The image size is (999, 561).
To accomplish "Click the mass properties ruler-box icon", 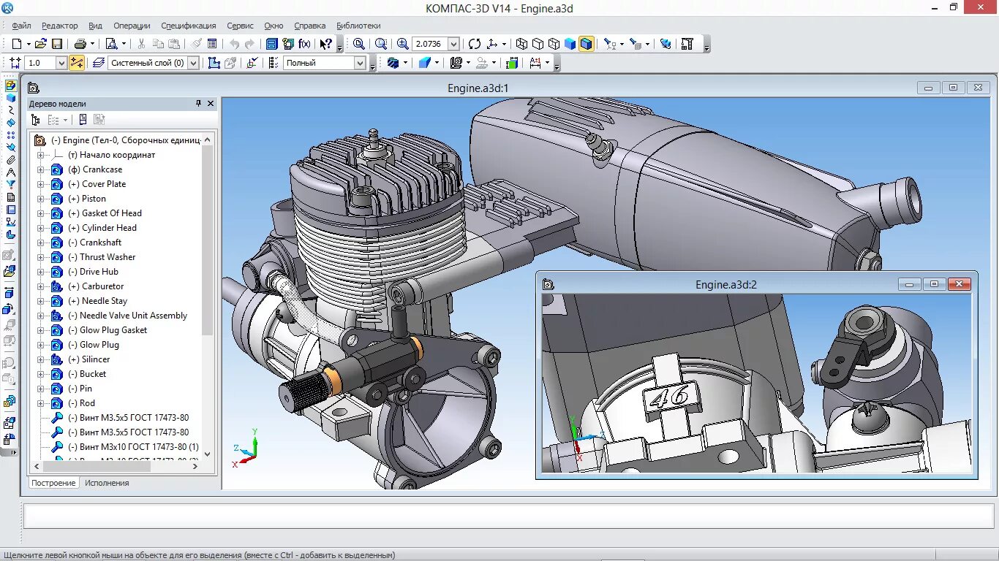I will coord(512,63).
